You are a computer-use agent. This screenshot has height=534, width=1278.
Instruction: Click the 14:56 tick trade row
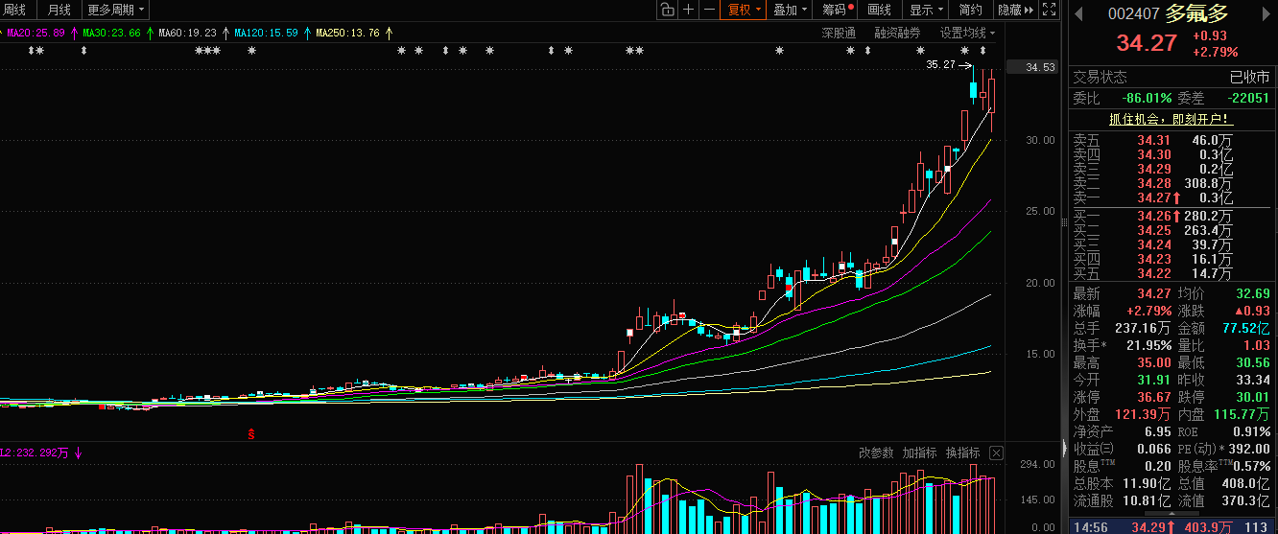pyautogui.click(x=1171, y=526)
